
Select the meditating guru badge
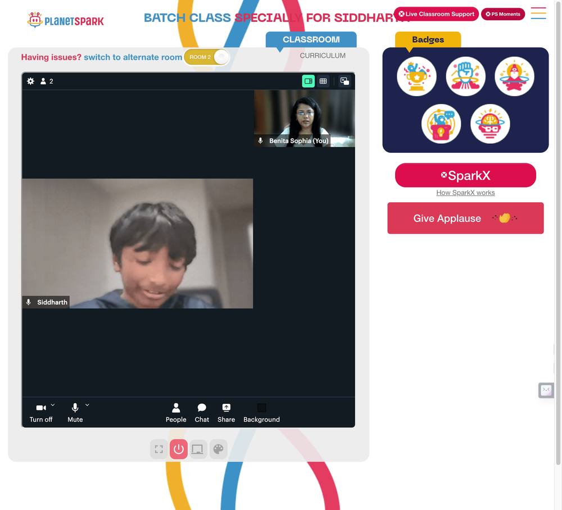coord(514,76)
